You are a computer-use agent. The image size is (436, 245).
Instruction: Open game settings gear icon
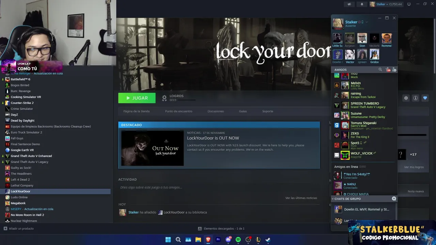(406, 98)
